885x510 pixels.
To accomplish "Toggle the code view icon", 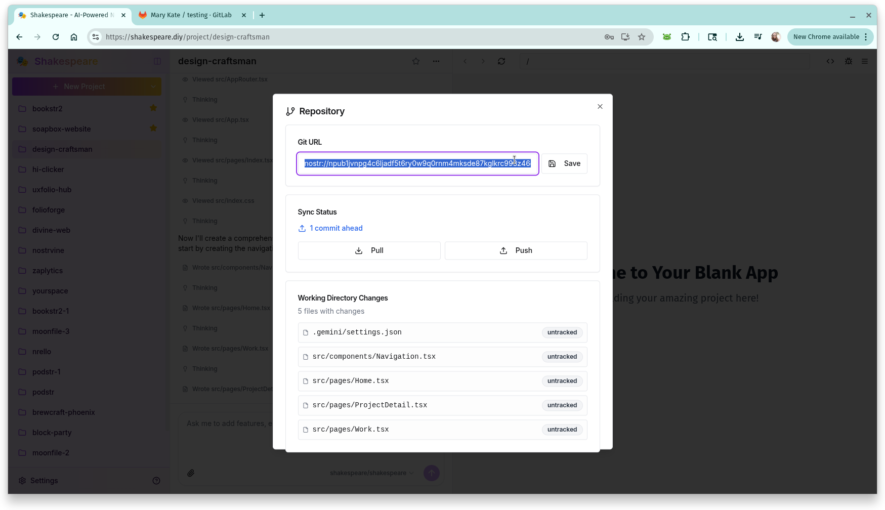I will (830, 61).
